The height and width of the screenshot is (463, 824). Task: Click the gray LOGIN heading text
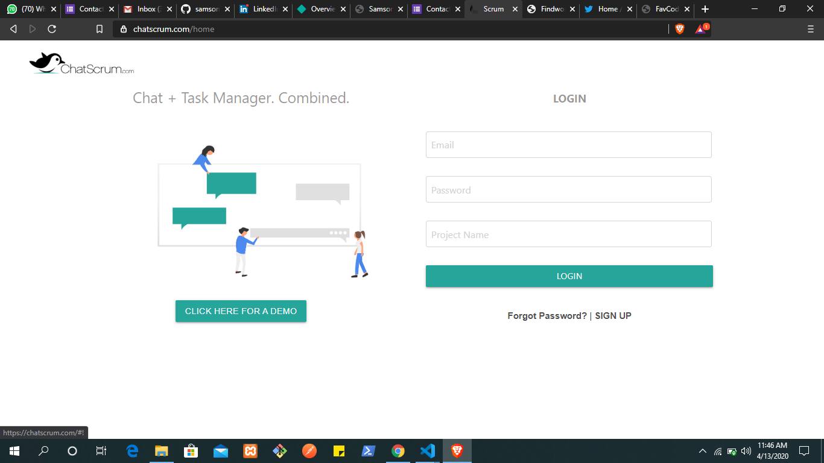569,99
